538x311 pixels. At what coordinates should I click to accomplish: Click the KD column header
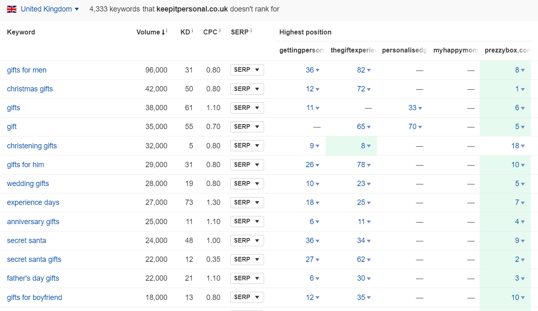click(x=185, y=32)
